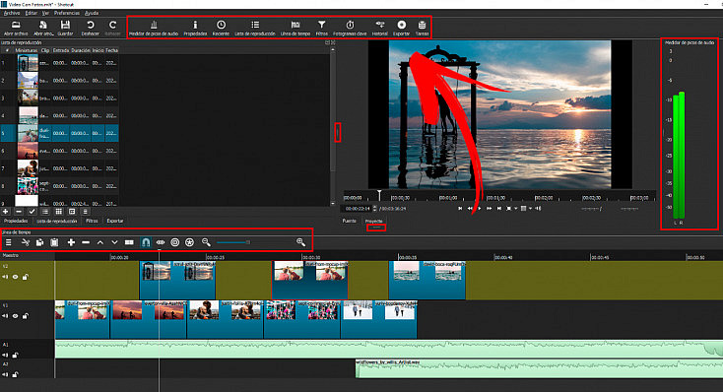723x392 pixels.
Task: Save project with the Guardar icon
Action: 65,29
